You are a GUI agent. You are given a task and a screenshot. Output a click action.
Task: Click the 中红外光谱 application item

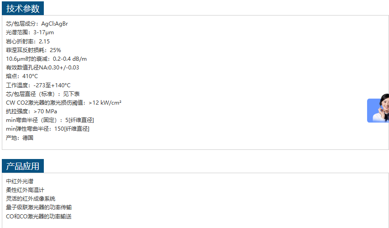pyautogui.click(x=20, y=181)
